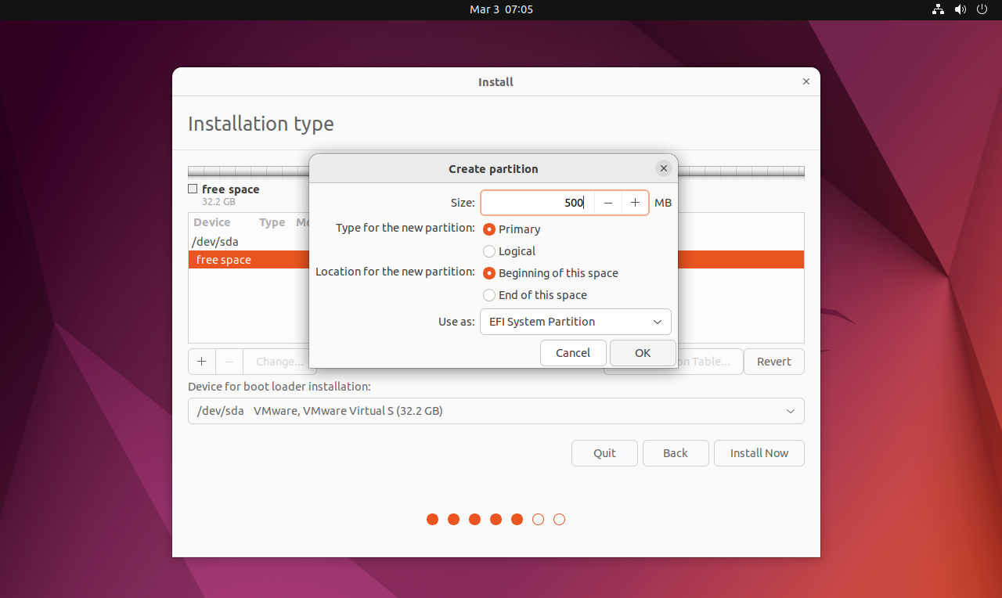This screenshot has height=598, width=1002.
Task: Close the Create partition dialog with X
Action: click(x=664, y=168)
